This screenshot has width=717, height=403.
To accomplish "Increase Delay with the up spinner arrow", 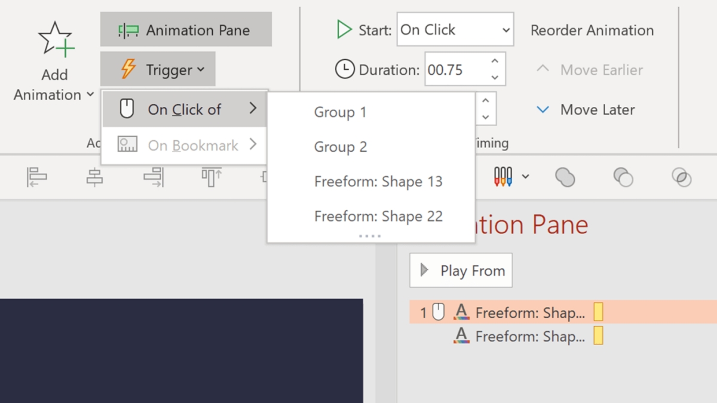I will click(x=486, y=101).
